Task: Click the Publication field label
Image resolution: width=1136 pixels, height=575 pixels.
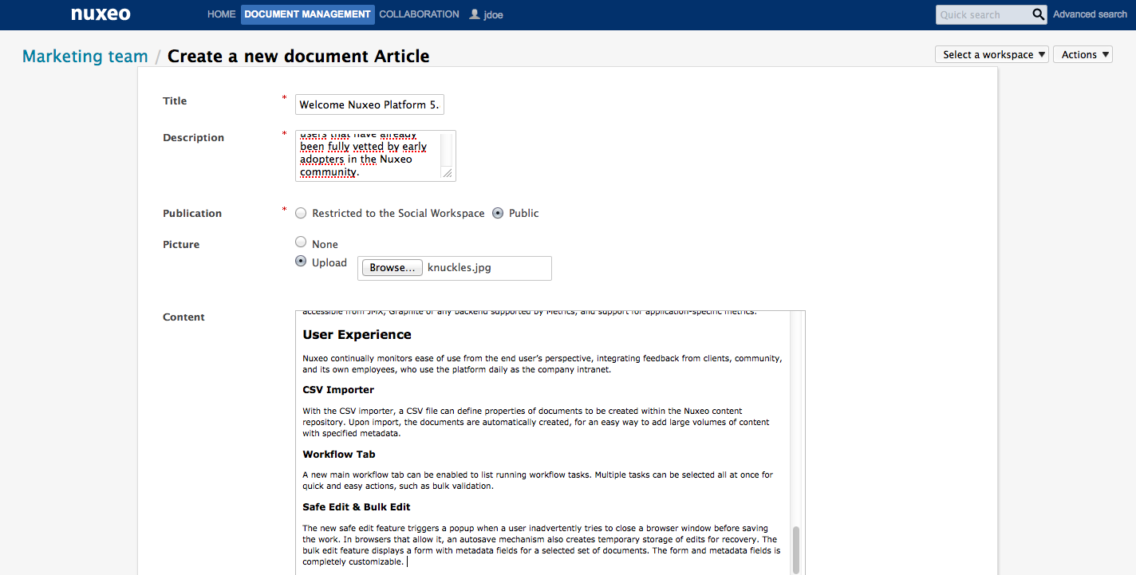Action: pyautogui.click(x=192, y=213)
